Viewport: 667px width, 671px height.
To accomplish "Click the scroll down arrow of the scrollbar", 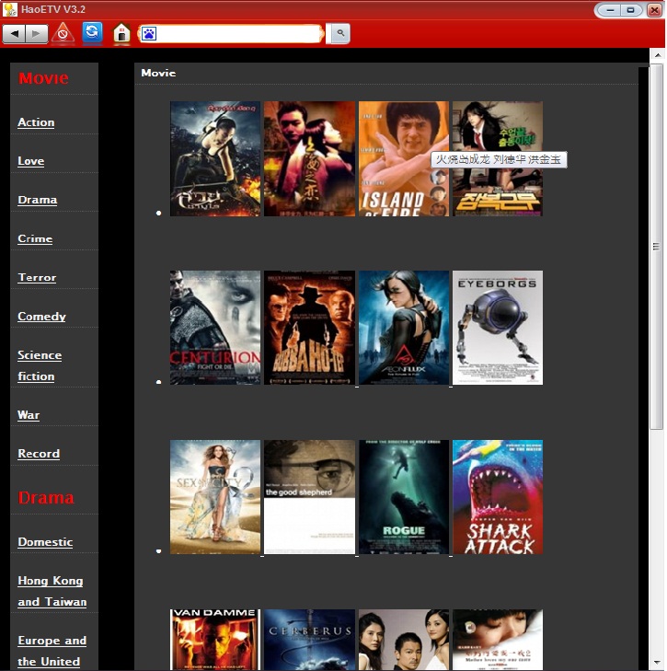I will [656, 663].
